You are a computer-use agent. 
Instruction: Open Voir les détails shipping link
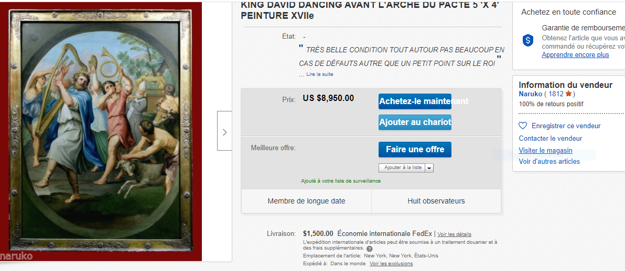click(455, 234)
